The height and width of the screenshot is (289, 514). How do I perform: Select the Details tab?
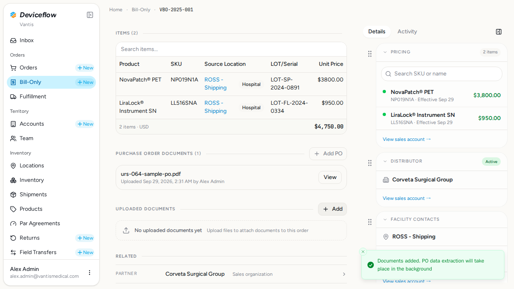click(x=377, y=32)
